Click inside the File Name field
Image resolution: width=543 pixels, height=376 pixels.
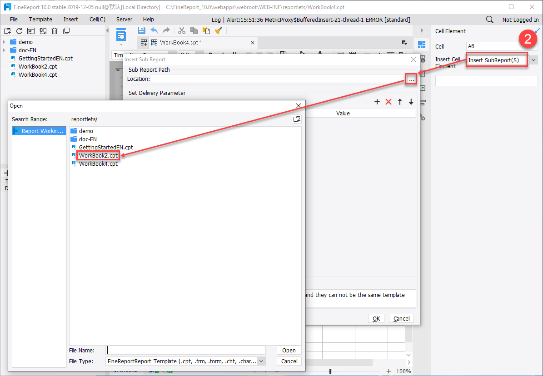coord(186,350)
